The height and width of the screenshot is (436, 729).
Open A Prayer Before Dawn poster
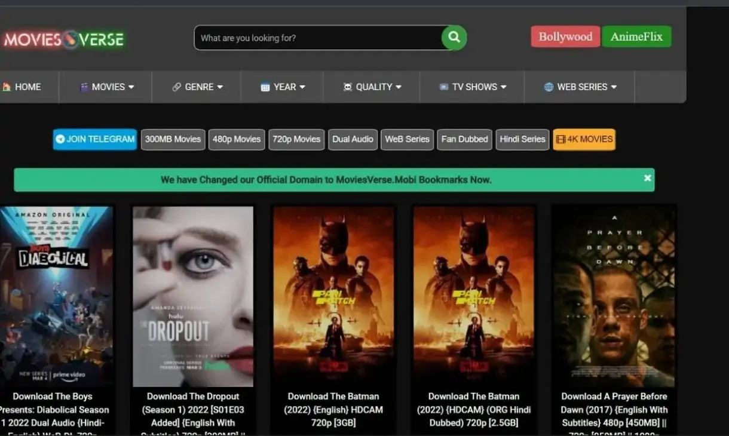click(x=614, y=296)
